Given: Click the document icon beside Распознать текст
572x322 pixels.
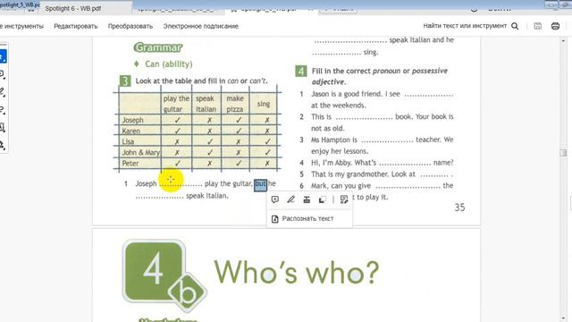Looking at the screenshot, I should coord(275,218).
